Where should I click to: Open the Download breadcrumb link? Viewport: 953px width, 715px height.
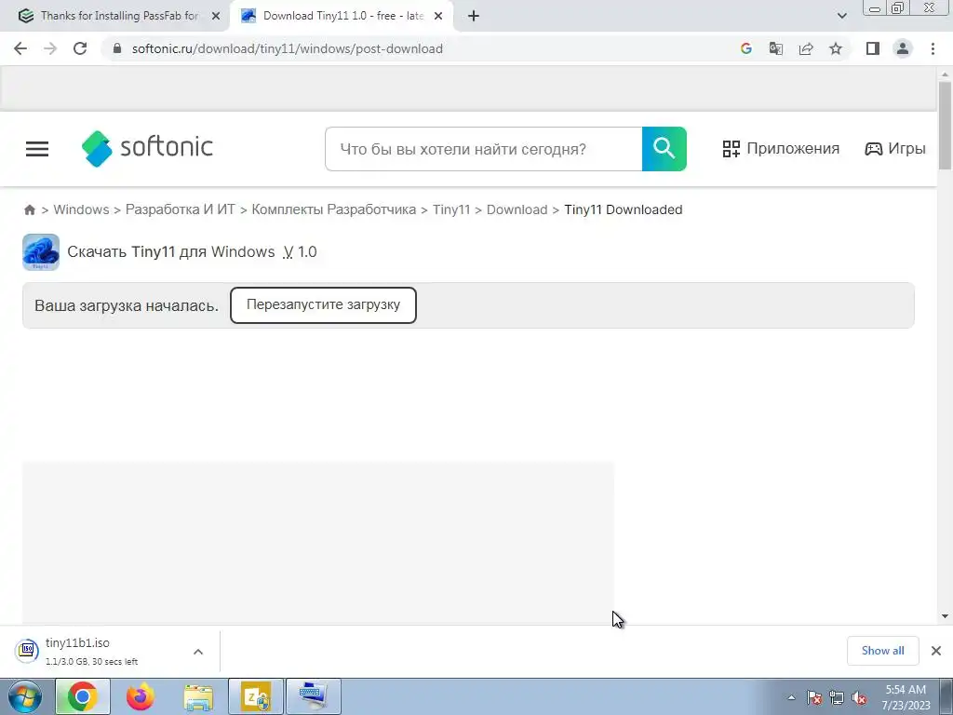(x=517, y=209)
